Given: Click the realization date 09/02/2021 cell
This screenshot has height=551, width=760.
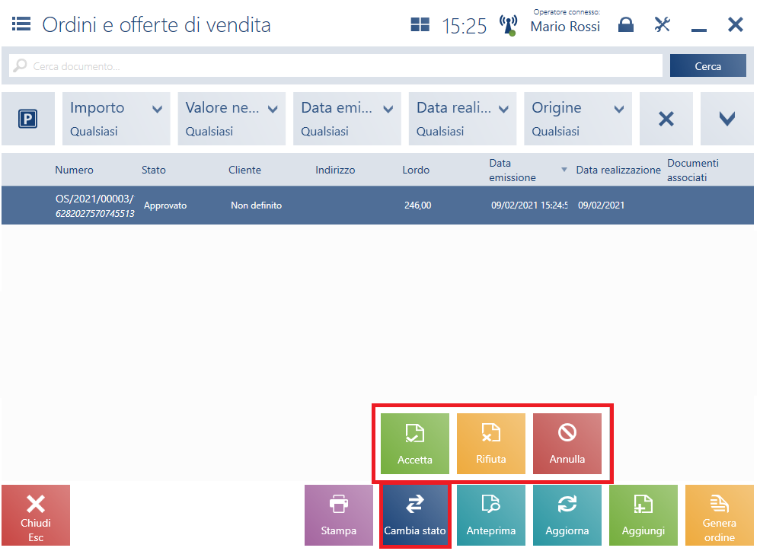Looking at the screenshot, I should [601, 205].
